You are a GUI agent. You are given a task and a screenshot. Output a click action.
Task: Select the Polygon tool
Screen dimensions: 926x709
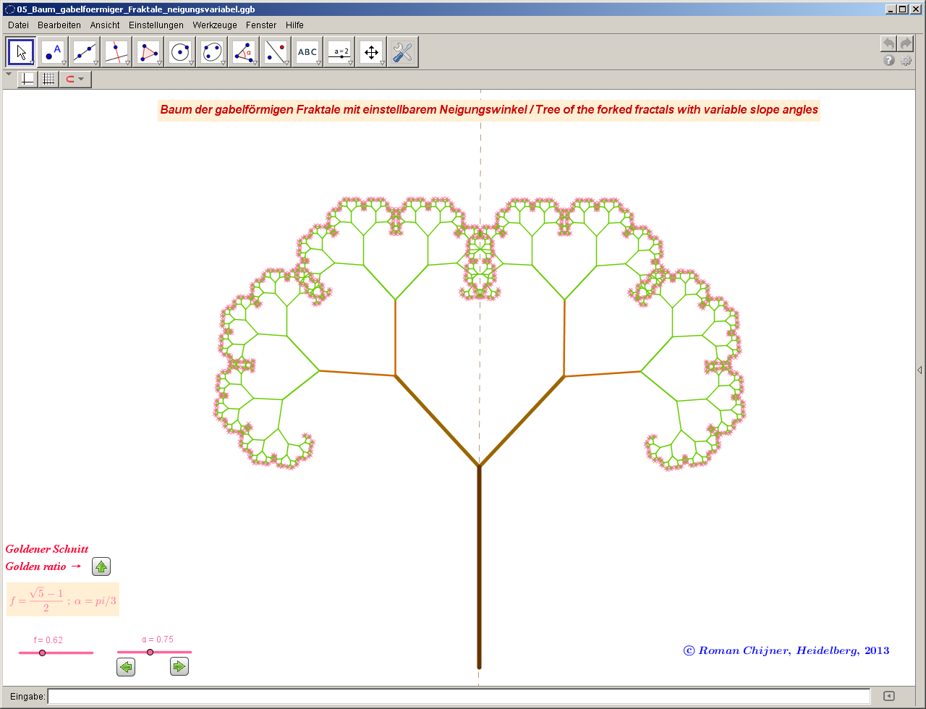click(148, 52)
